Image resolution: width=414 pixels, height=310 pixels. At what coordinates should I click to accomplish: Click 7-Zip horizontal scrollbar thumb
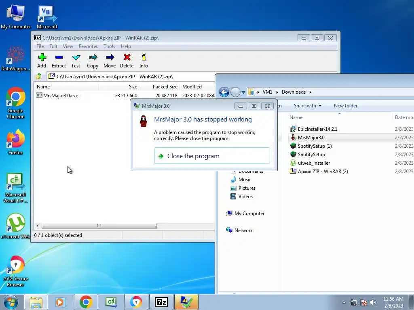point(99,226)
